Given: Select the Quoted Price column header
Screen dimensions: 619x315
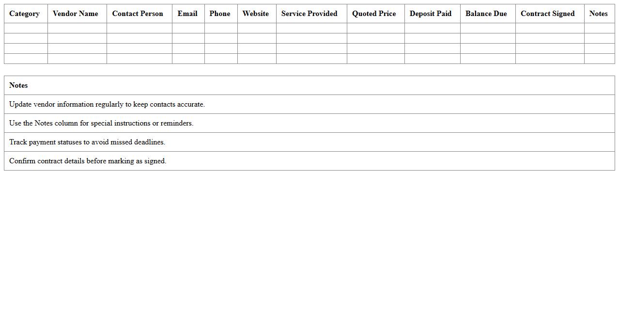Looking at the screenshot, I should click(374, 14).
